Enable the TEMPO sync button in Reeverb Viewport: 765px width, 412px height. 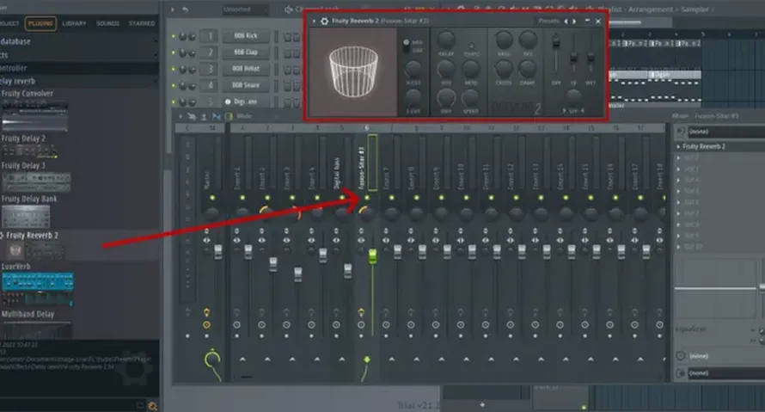coord(471,46)
